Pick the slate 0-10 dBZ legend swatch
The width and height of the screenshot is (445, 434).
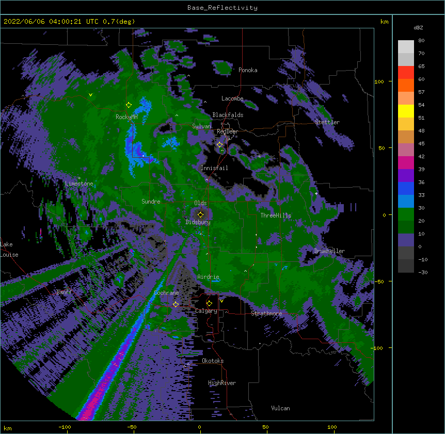point(406,240)
